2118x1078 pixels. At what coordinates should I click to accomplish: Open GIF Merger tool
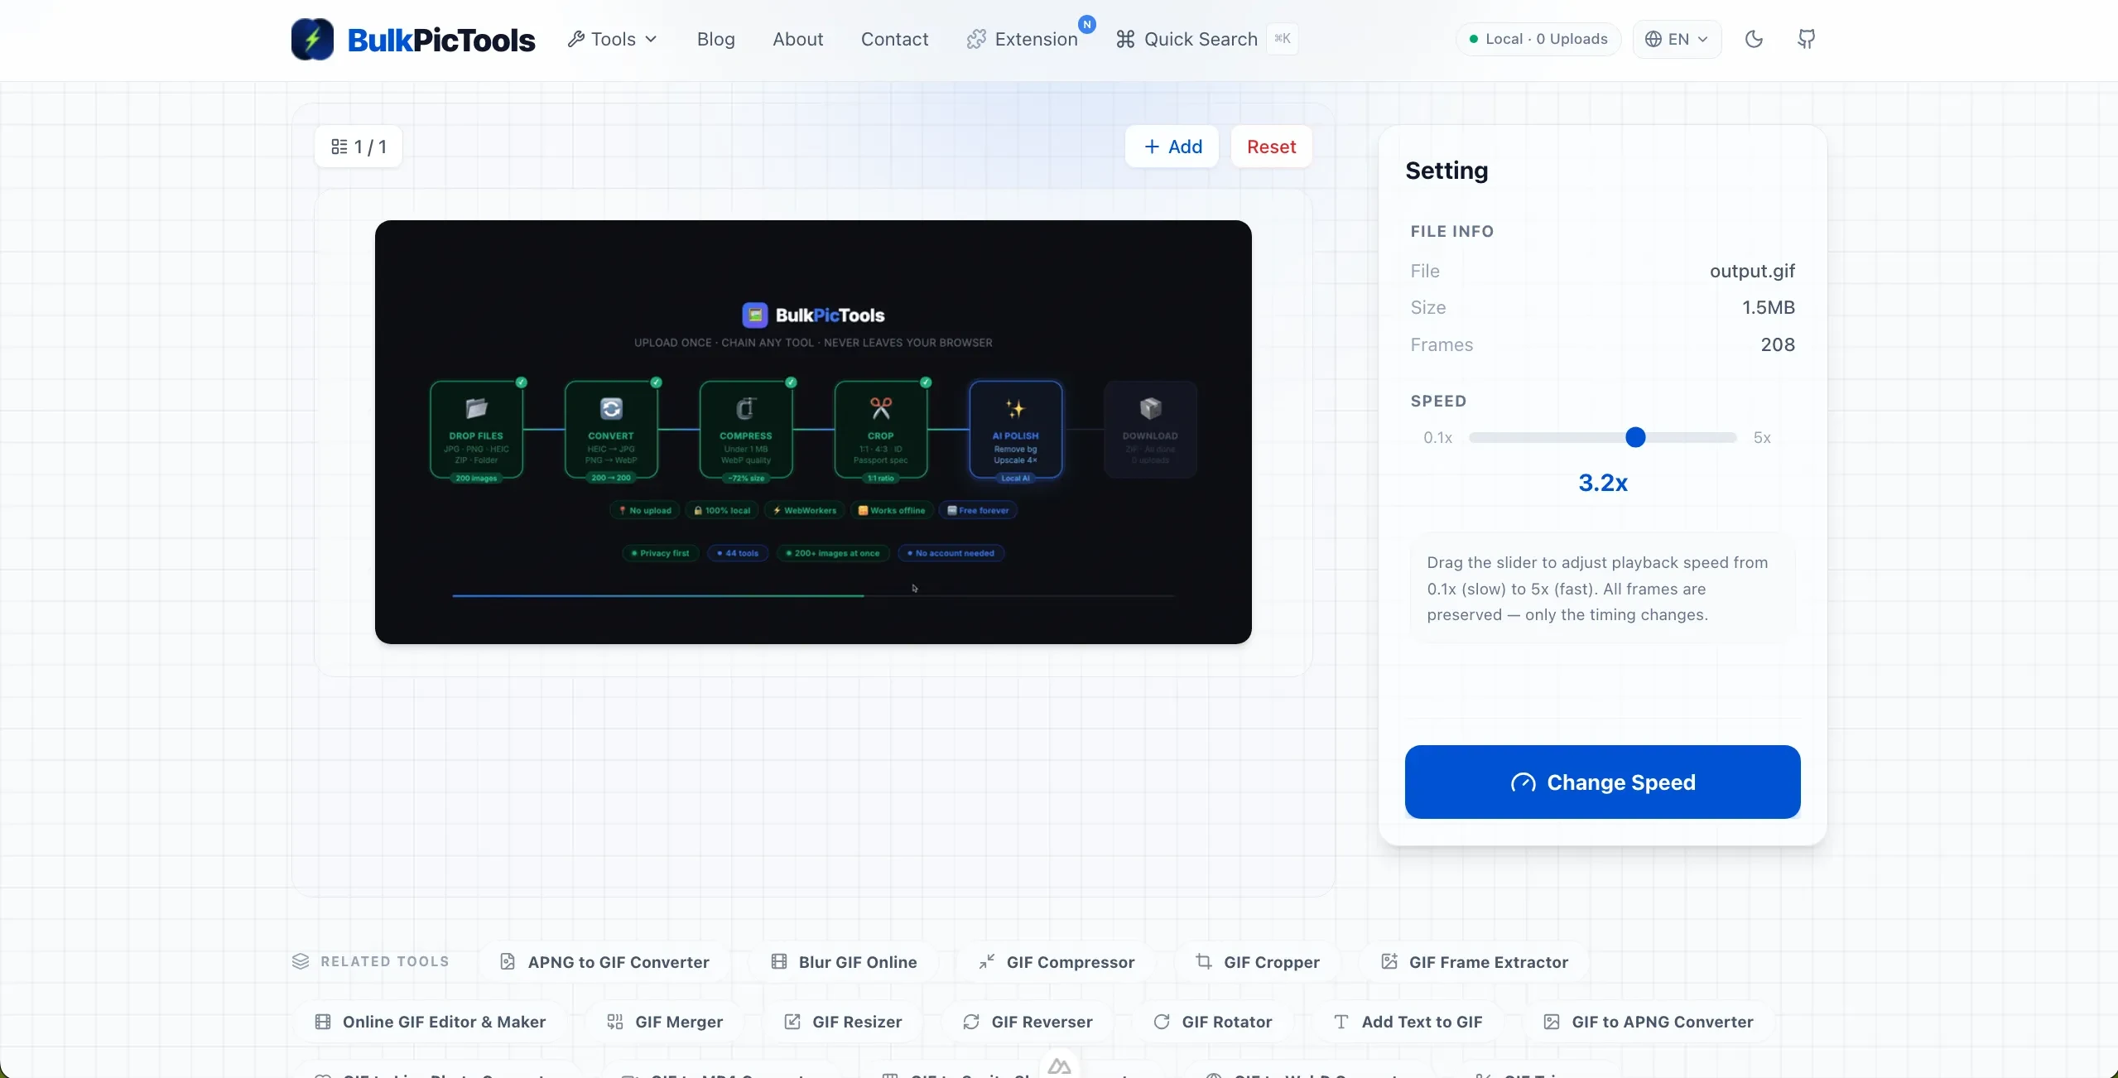(x=665, y=1021)
